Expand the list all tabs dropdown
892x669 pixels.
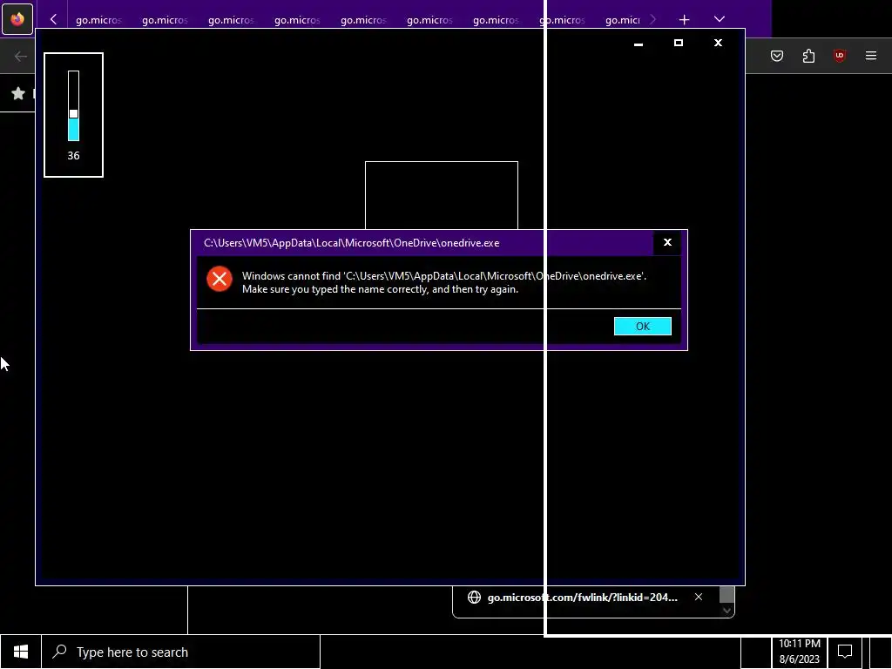[719, 19]
